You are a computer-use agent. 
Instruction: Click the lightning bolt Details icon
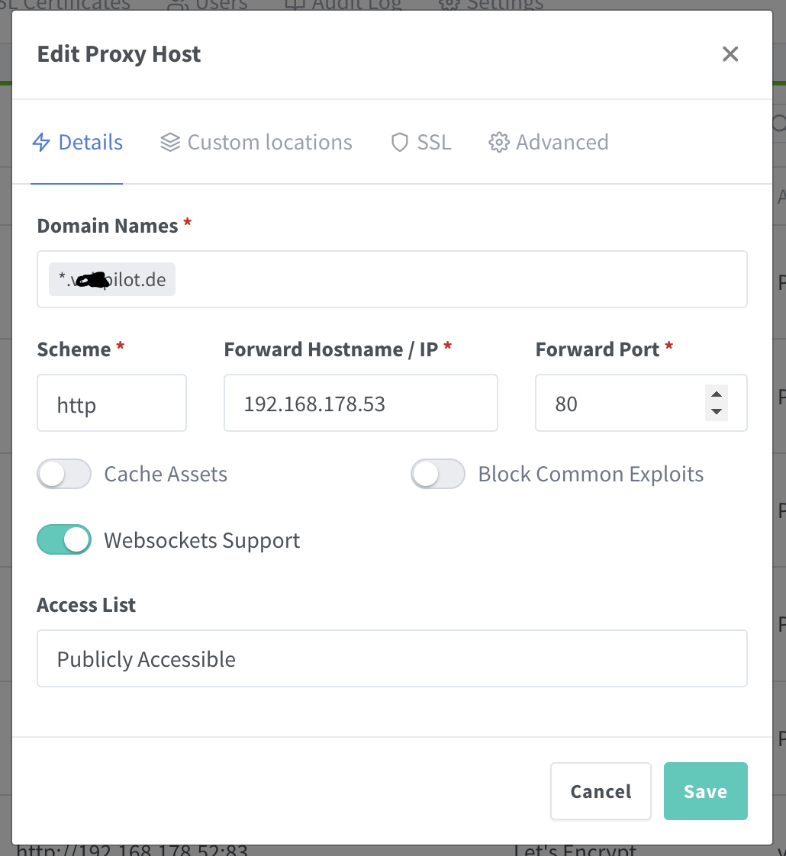pyautogui.click(x=41, y=143)
